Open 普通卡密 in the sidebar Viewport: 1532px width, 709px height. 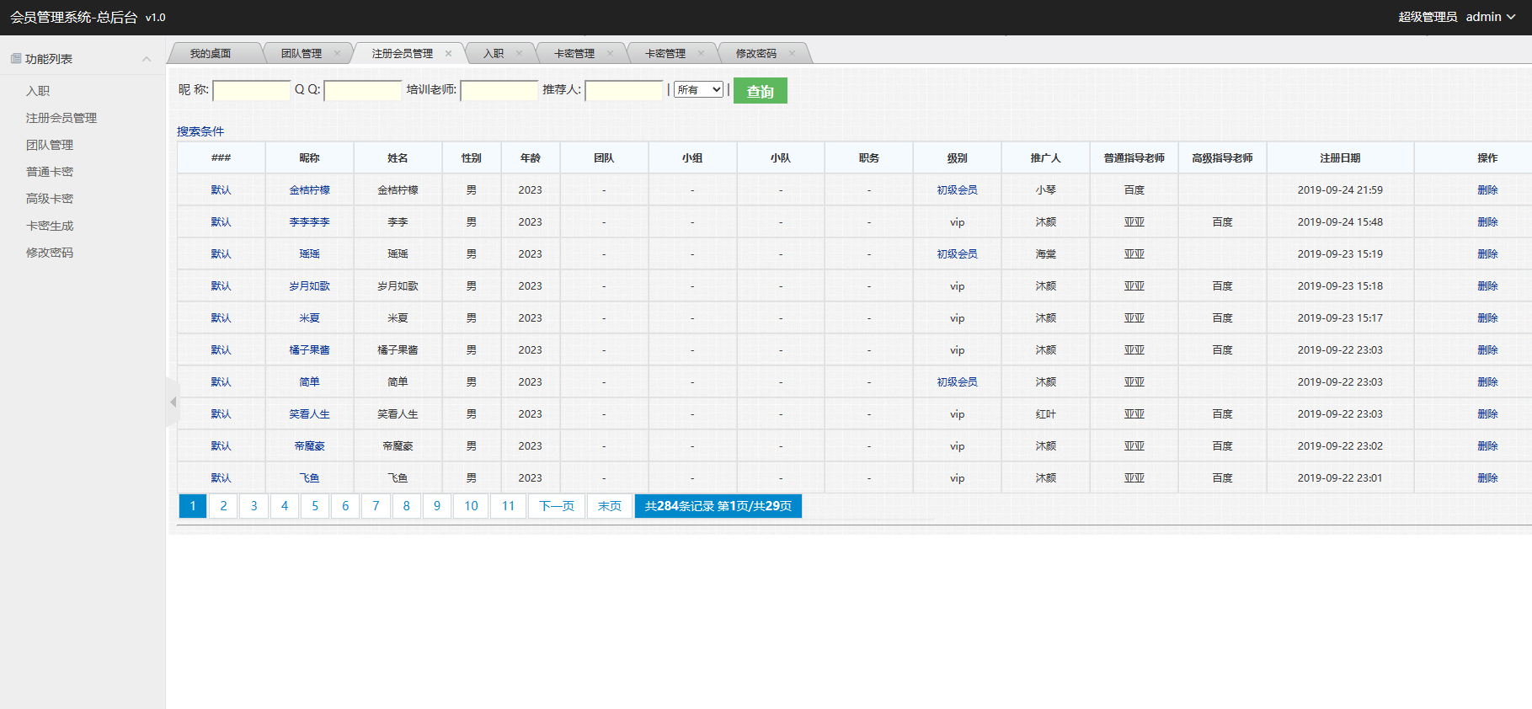[50, 172]
